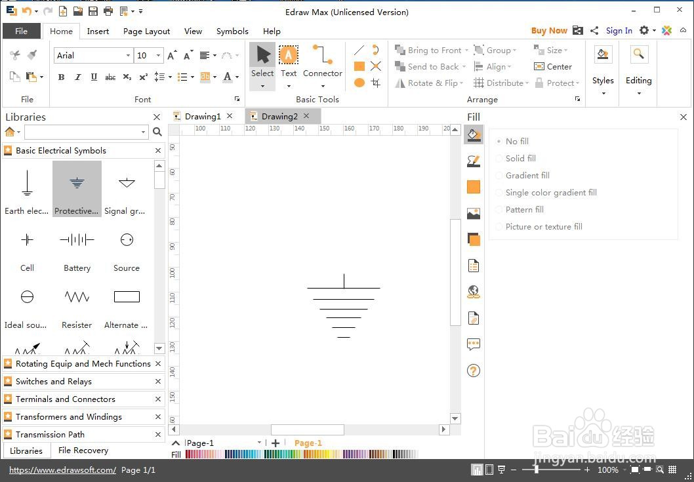Apply Bold formatting
This screenshot has width=694, height=482.
pos(62,77)
